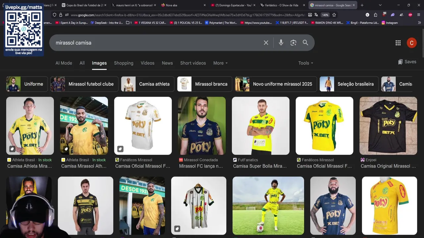424x238 pixels.
Task: List all tabs dropdown arrow
Action: coord(380,5)
